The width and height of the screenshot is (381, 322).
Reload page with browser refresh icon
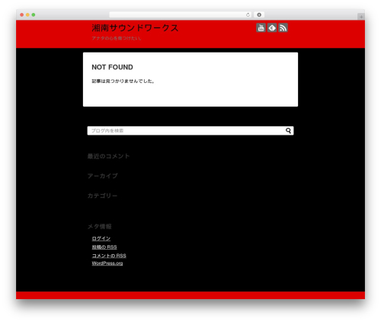(248, 14)
